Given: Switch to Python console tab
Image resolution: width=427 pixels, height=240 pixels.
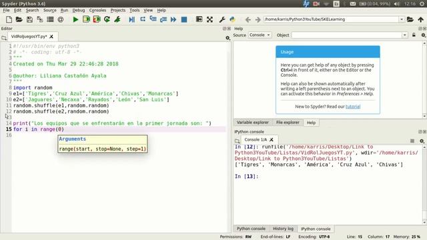Looking at the screenshot, I should (251, 229).
